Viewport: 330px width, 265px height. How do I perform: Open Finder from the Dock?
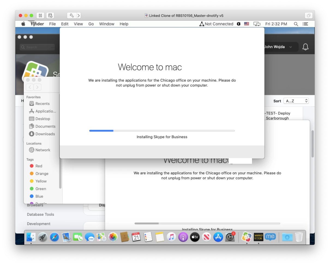tap(31, 237)
